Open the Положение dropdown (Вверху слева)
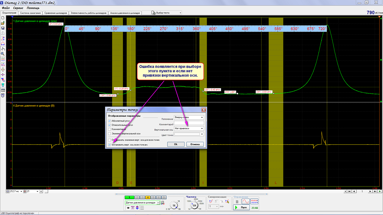This screenshot has height=215, width=383. (x=189, y=117)
